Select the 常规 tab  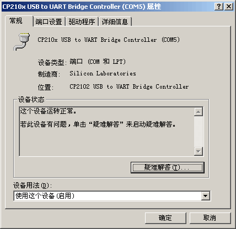click(x=16, y=21)
